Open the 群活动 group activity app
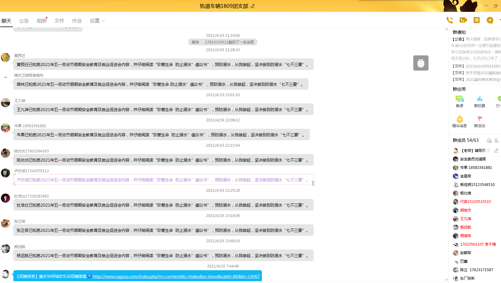Image resolution: width=501 pixels, height=283 pixels. point(479,121)
